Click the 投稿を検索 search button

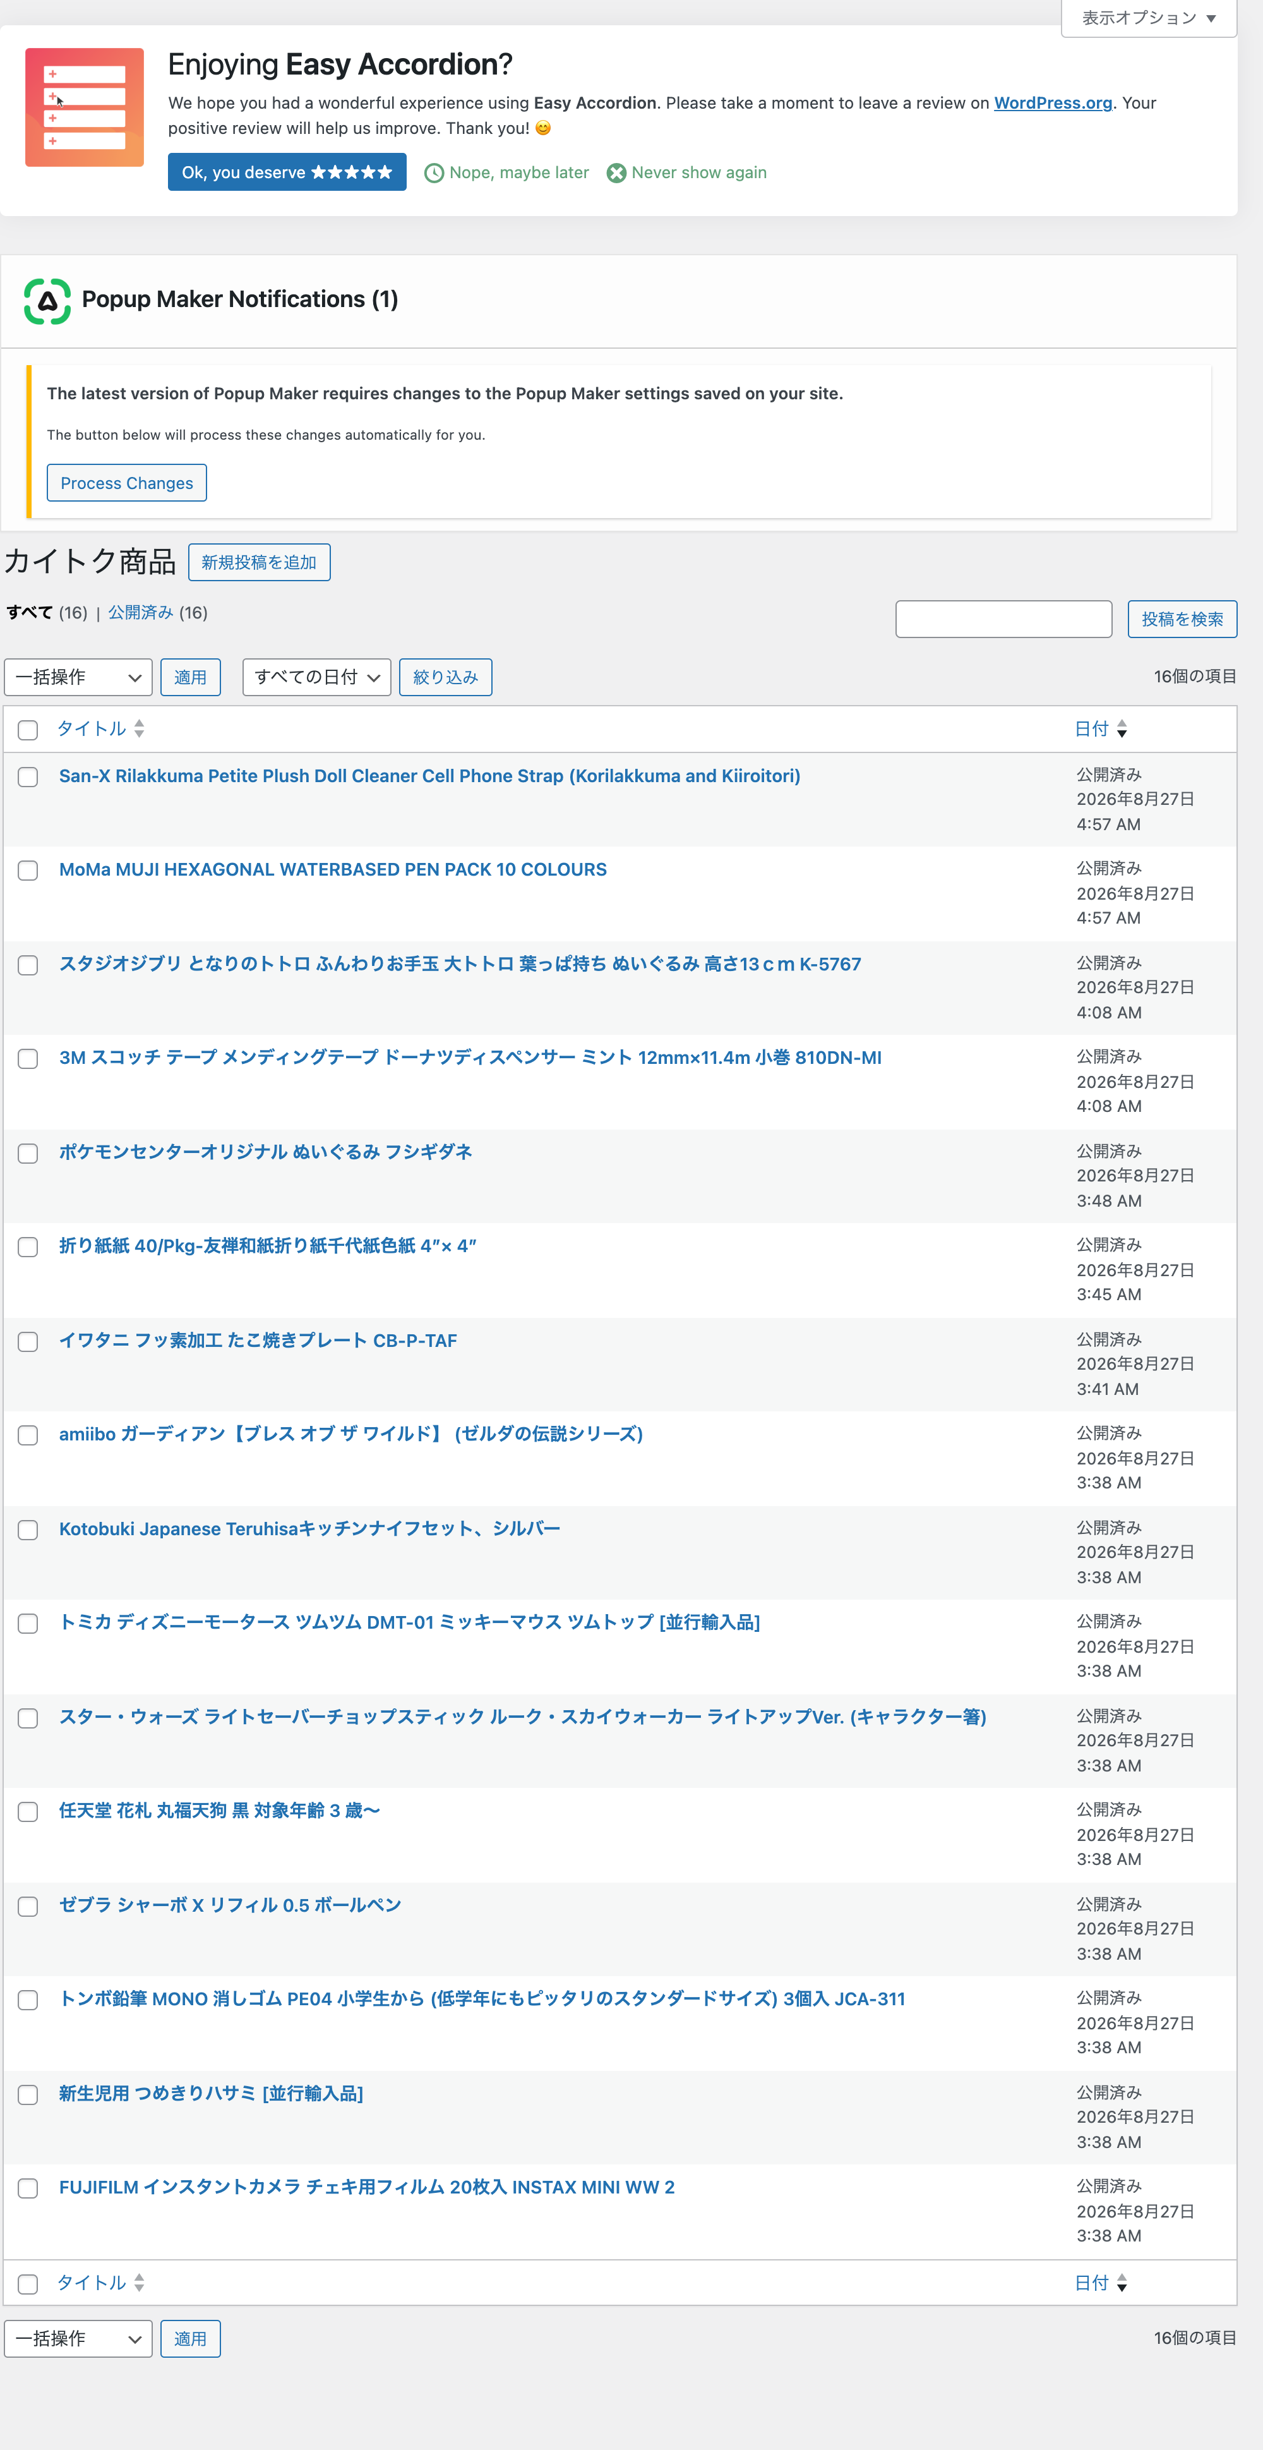pyautogui.click(x=1182, y=619)
